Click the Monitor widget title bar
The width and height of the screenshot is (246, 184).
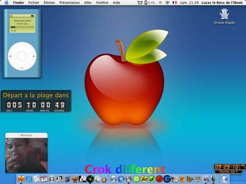[x=26, y=135]
